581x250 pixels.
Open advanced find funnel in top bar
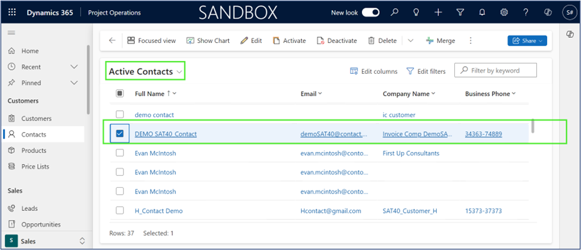click(x=460, y=13)
